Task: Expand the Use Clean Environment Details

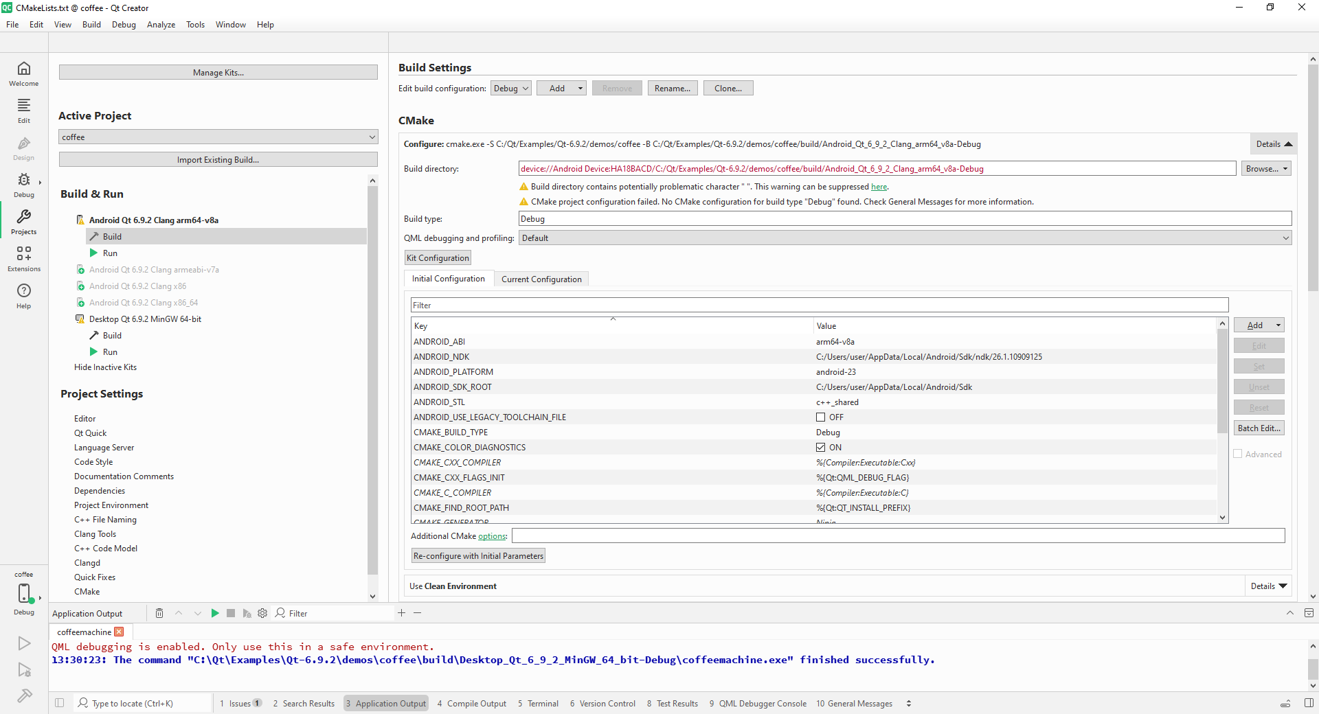Action: point(1268,586)
